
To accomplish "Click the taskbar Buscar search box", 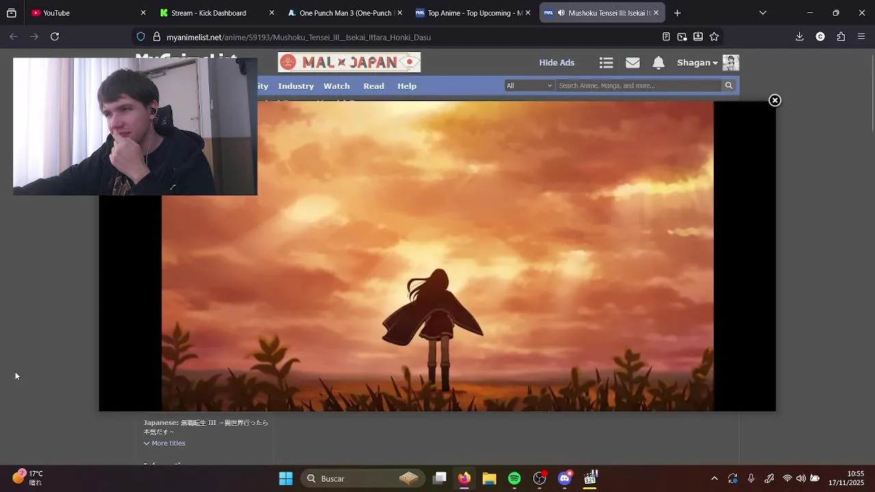I will click(362, 478).
